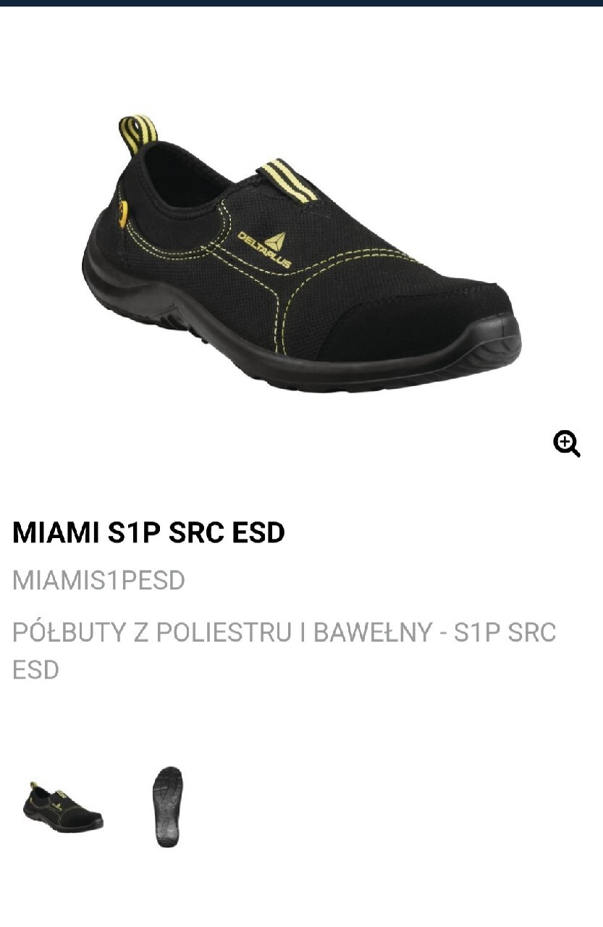Select the shoe sole thumbnail

[167, 807]
